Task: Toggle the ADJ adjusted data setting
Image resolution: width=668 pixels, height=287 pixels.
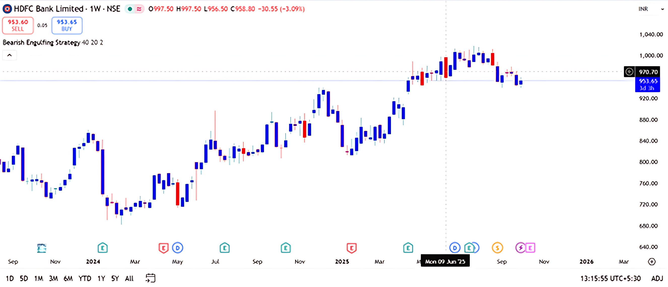Action: pos(657,278)
